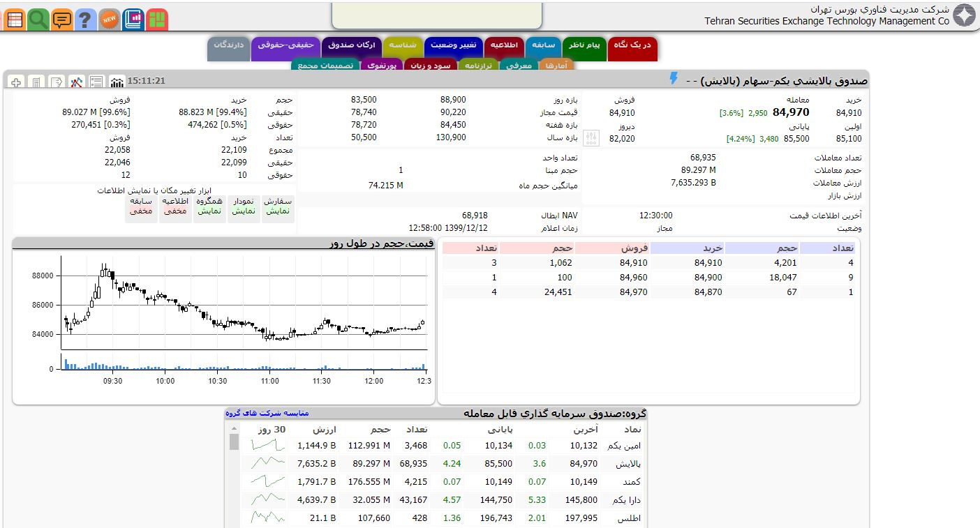Viewport: 980px width, 528px height.
Task: Click the blue lightning bolt icon
Action: tap(674, 79)
